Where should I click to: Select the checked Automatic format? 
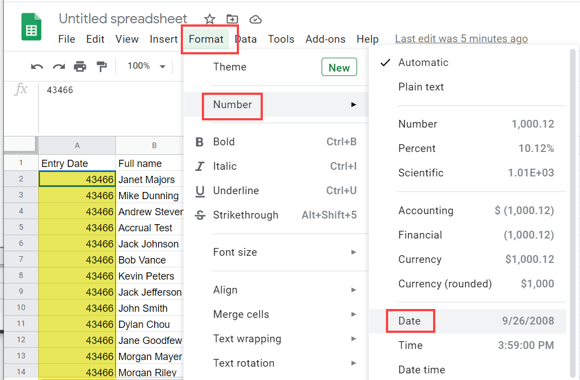467,63
